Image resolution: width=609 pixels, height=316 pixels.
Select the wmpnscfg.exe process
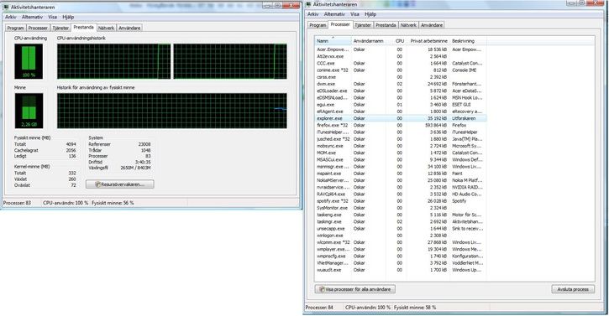401,256
